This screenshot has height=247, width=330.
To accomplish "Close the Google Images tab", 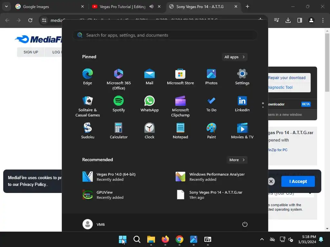I will [82, 6].
